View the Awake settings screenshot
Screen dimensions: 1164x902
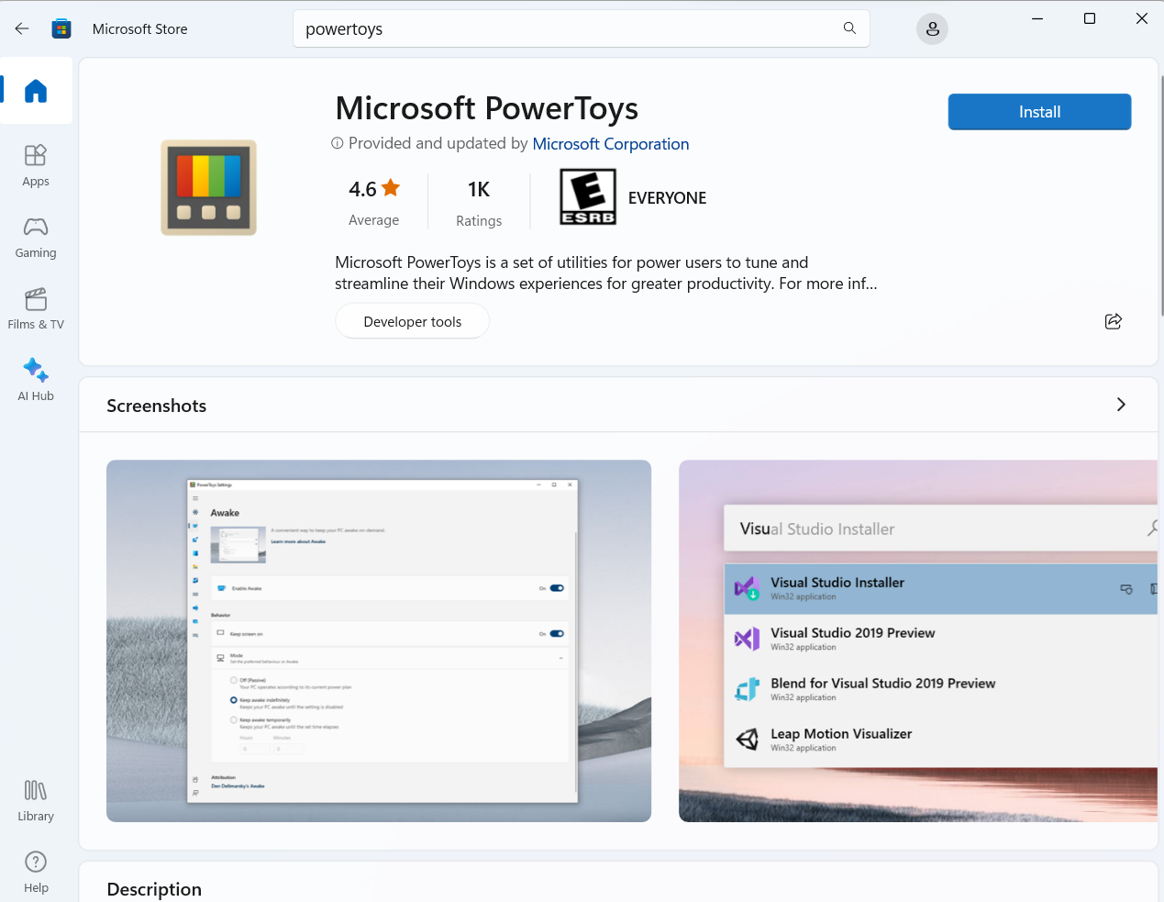click(379, 640)
